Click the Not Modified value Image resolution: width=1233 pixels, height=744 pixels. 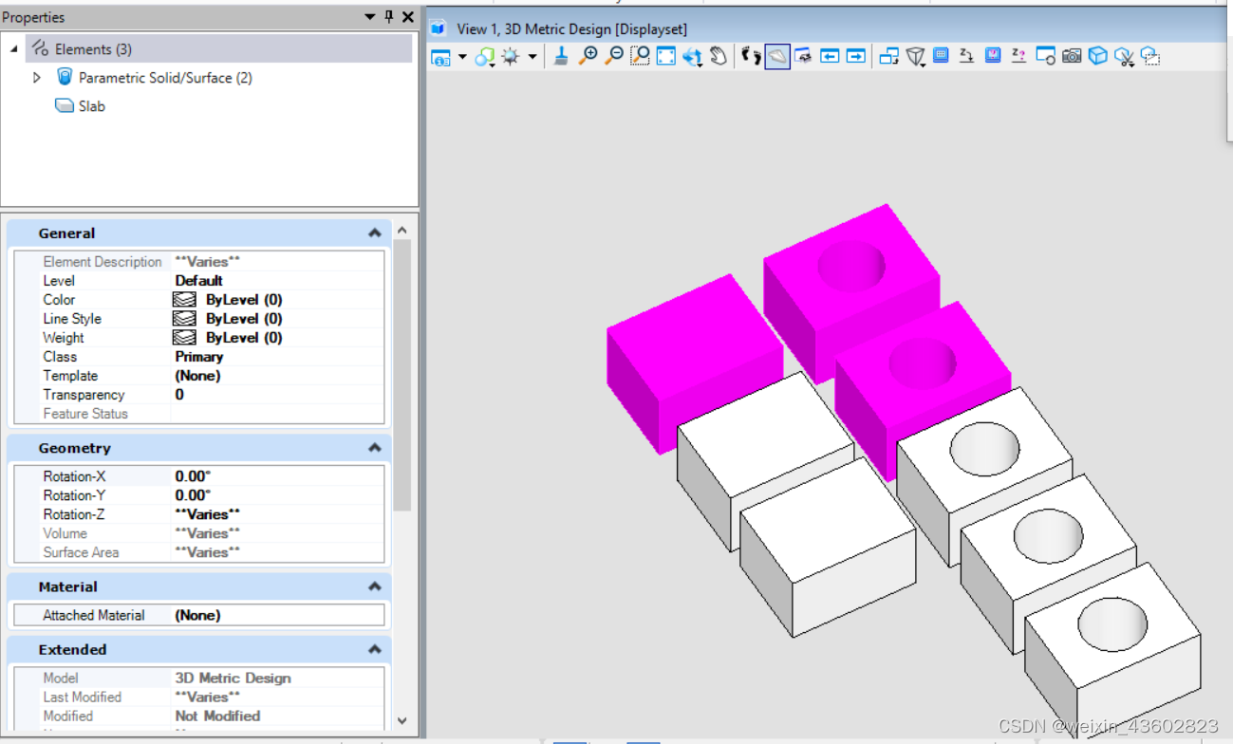click(x=217, y=716)
